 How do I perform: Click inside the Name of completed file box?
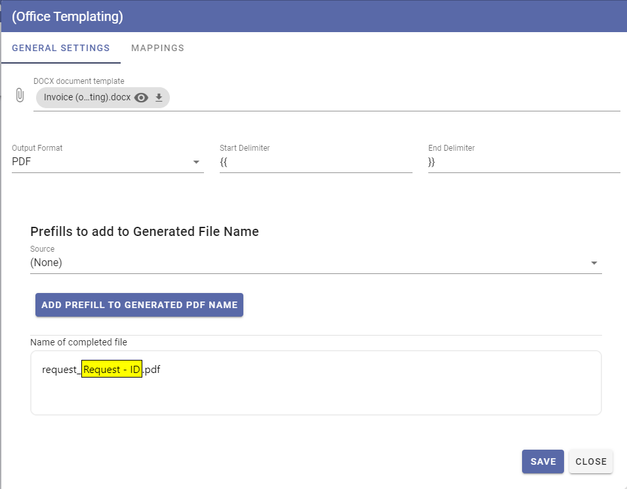tap(316, 383)
